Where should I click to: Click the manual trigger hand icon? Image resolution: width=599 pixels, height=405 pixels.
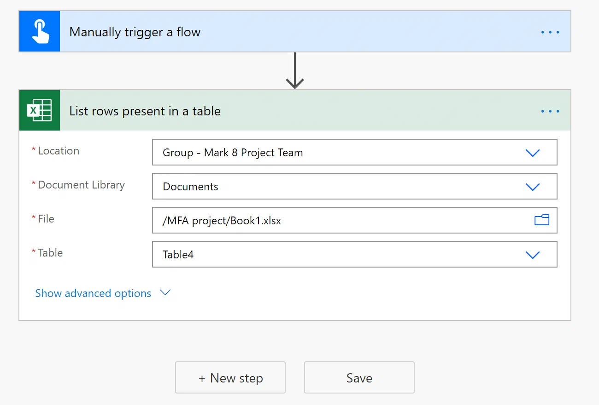click(40, 32)
